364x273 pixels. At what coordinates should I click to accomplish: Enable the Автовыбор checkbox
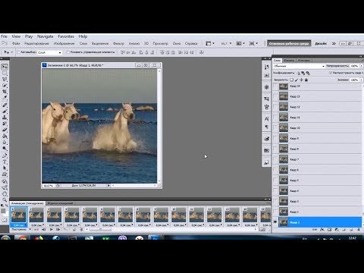click(x=18, y=52)
